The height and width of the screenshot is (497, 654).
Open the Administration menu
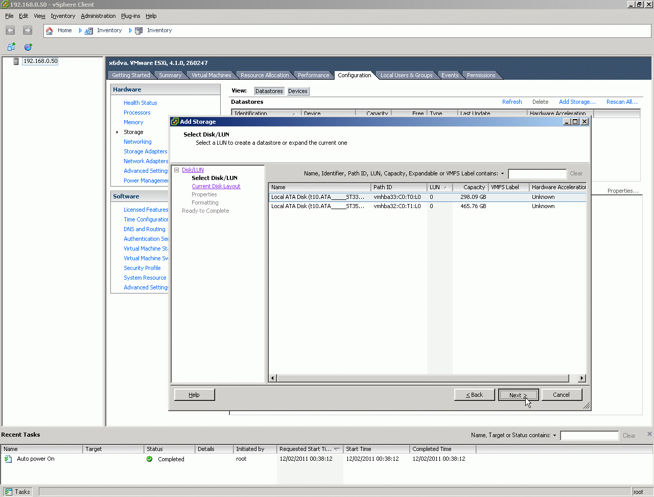point(98,16)
